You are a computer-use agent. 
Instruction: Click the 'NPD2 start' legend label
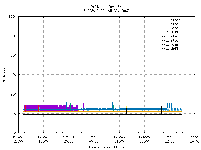click(x=171, y=20)
